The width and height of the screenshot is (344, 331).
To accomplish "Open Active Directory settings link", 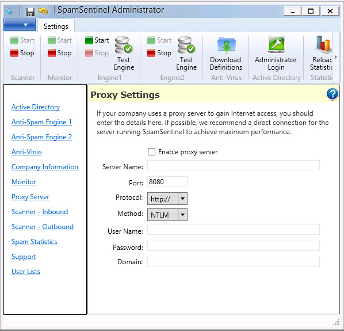I will (x=36, y=107).
